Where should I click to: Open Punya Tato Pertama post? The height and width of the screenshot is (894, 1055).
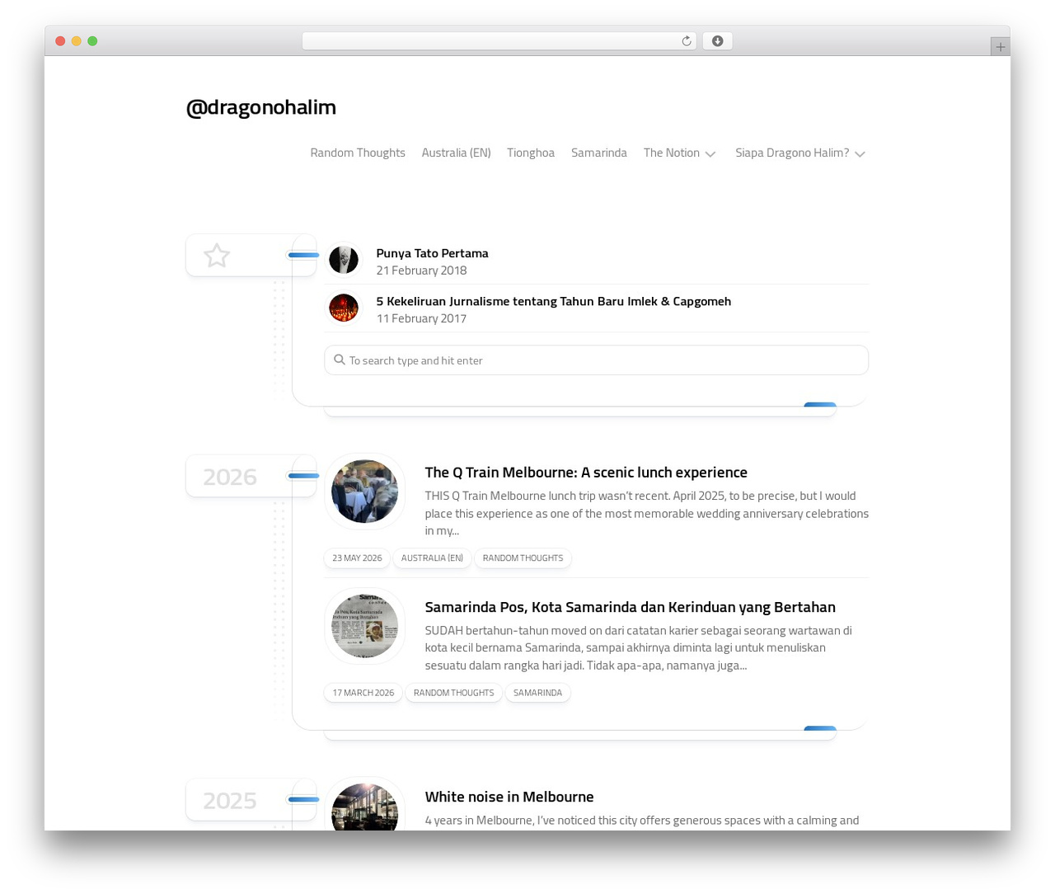[432, 253]
